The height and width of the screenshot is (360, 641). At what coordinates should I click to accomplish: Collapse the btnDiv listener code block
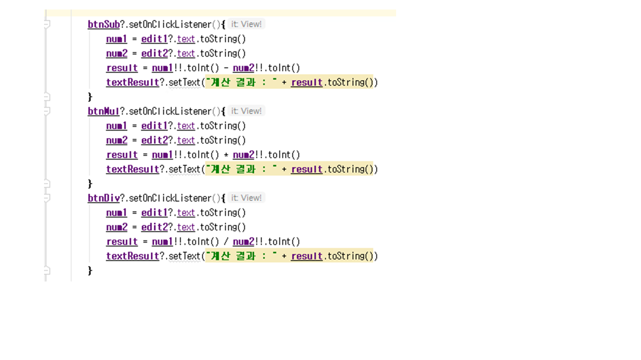pos(46,198)
